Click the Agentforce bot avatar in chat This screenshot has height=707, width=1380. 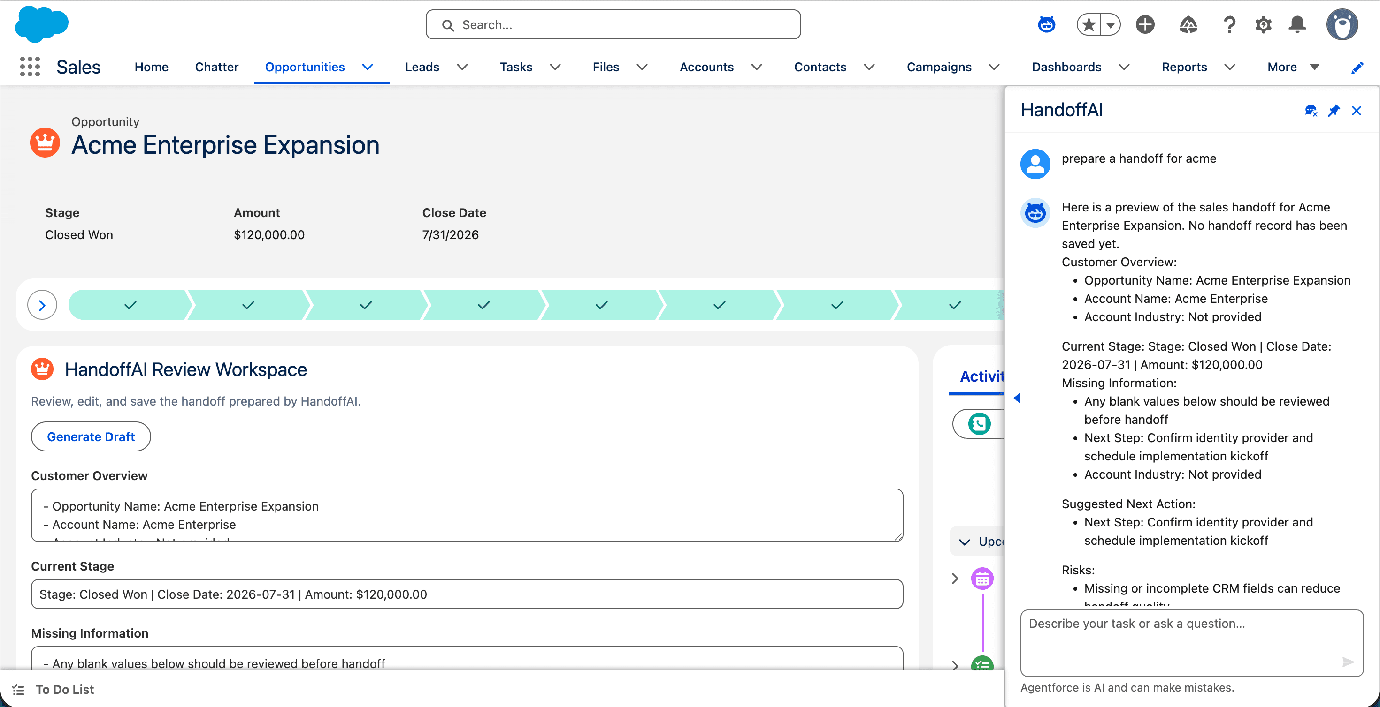tap(1035, 212)
